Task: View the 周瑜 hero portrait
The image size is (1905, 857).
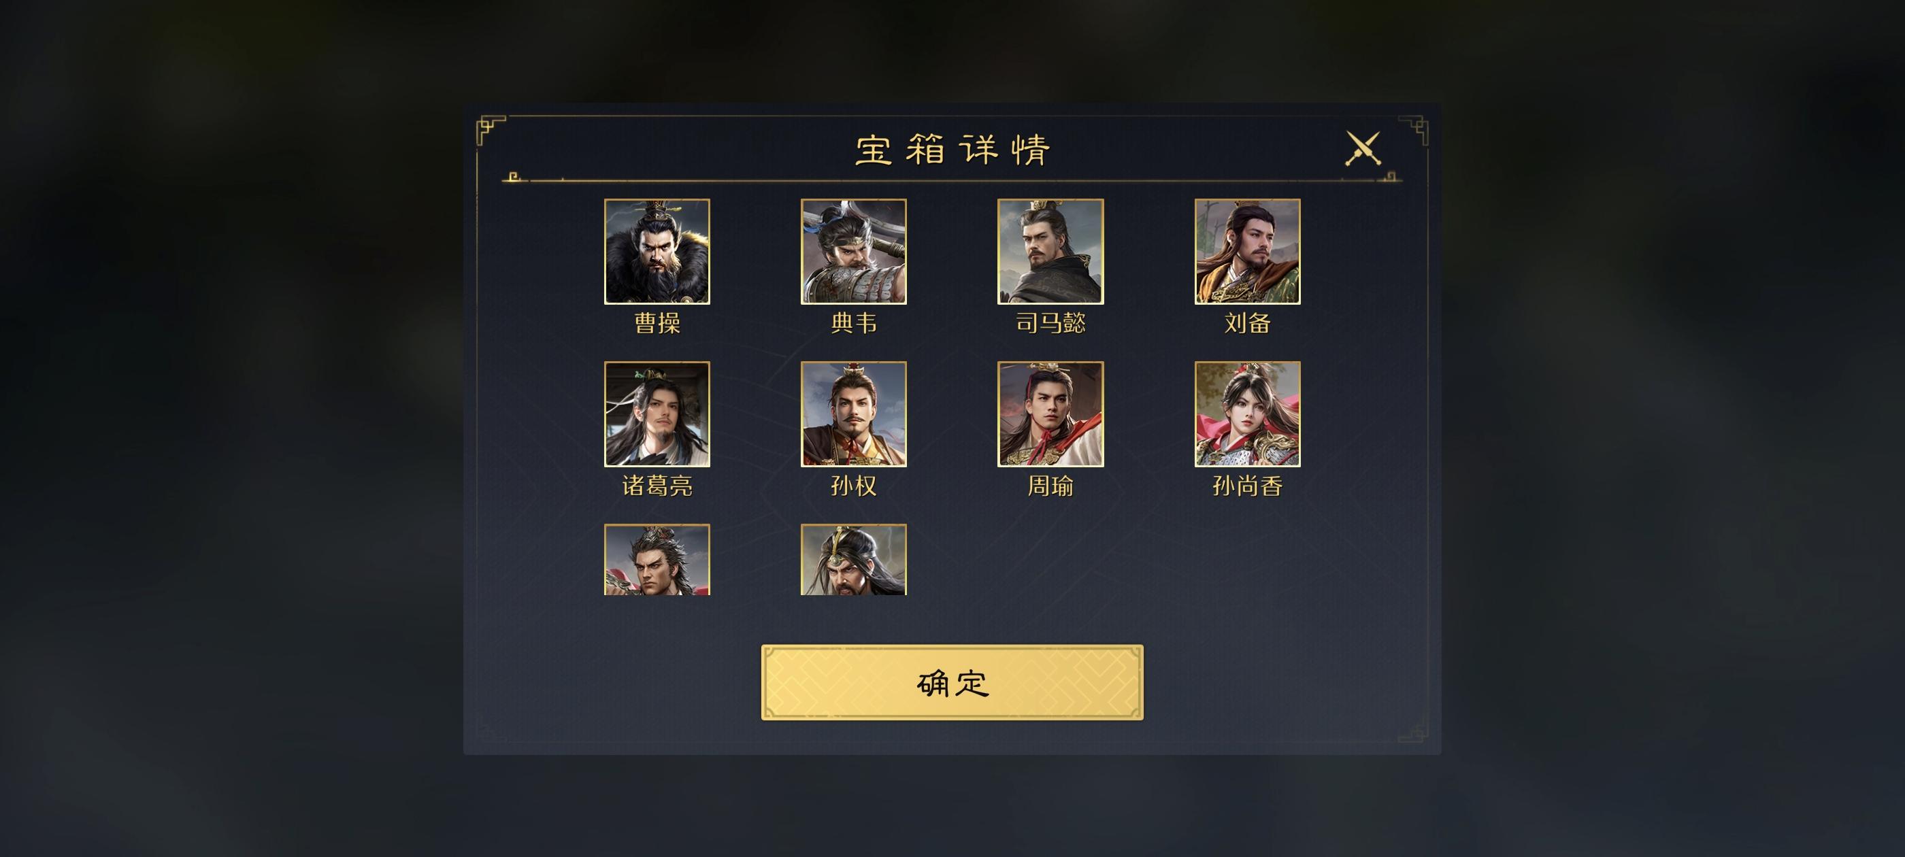Action: pyautogui.click(x=1050, y=414)
